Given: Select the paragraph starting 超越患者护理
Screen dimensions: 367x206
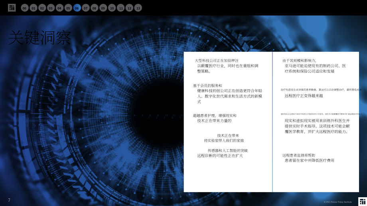Looking at the screenshot, I should coord(215,118).
